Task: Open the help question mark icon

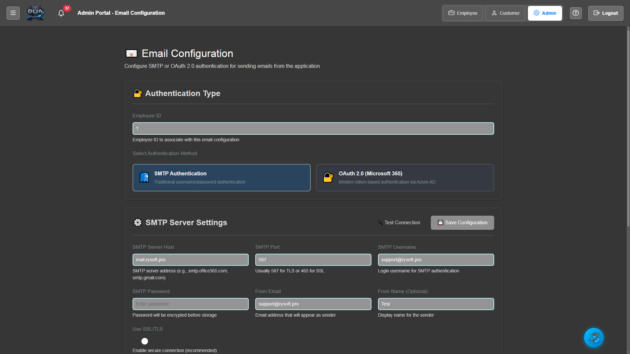Action: pos(576,13)
